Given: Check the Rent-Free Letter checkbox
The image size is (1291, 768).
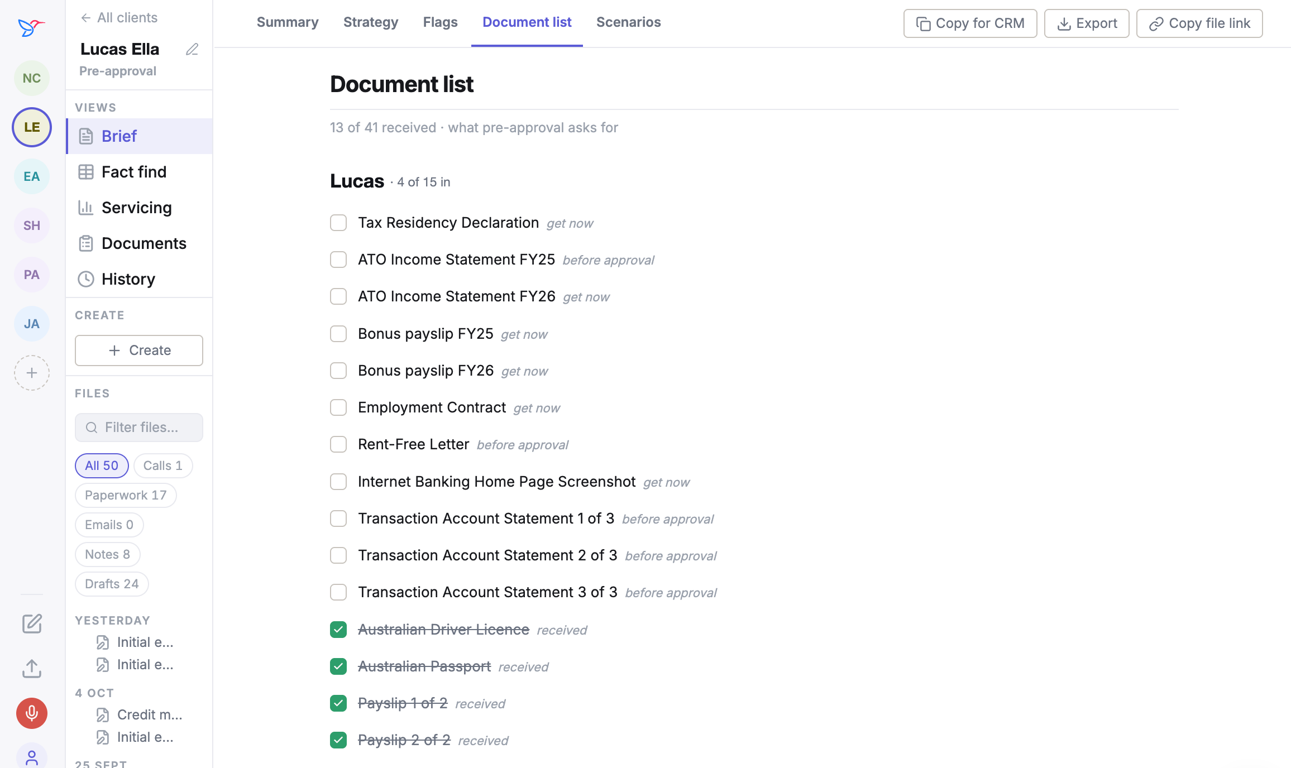Looking at the screenshot, I should [338, 444].
